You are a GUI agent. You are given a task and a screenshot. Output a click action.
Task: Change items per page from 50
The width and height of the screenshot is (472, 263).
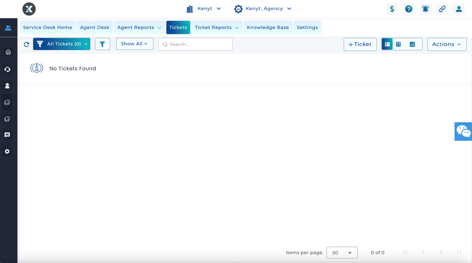pos(342,253)
